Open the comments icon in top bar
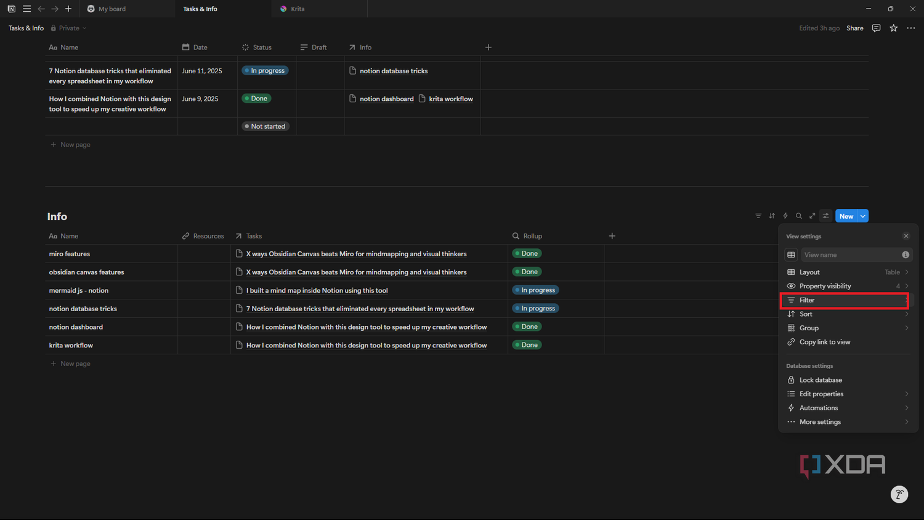The width and height of the screenshot is (924, 520). pos(876,28)
